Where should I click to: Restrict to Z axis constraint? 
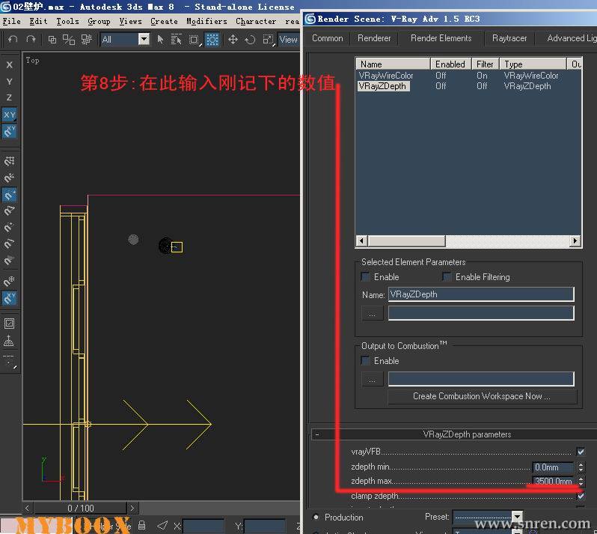pos(10,97)
